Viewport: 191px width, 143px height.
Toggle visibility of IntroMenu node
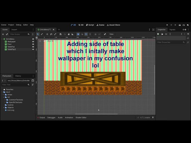point(33,39)
